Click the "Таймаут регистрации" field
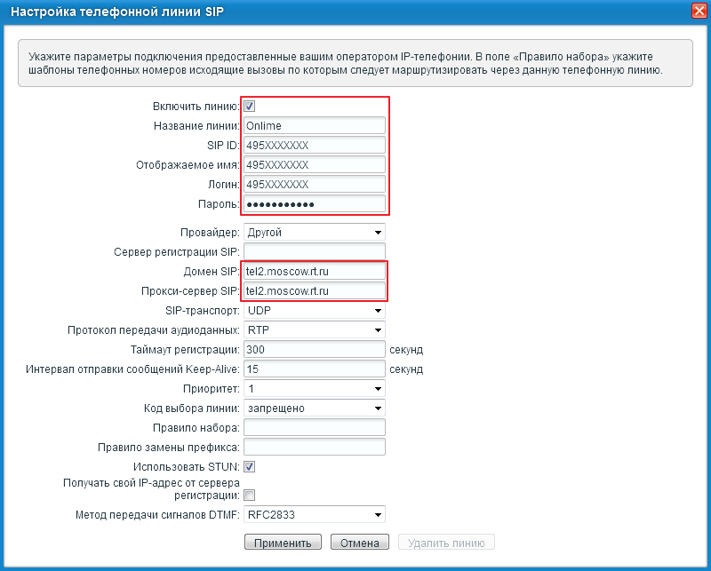Image resolution: width=711 pixels, height=571 pixels. 314,350
